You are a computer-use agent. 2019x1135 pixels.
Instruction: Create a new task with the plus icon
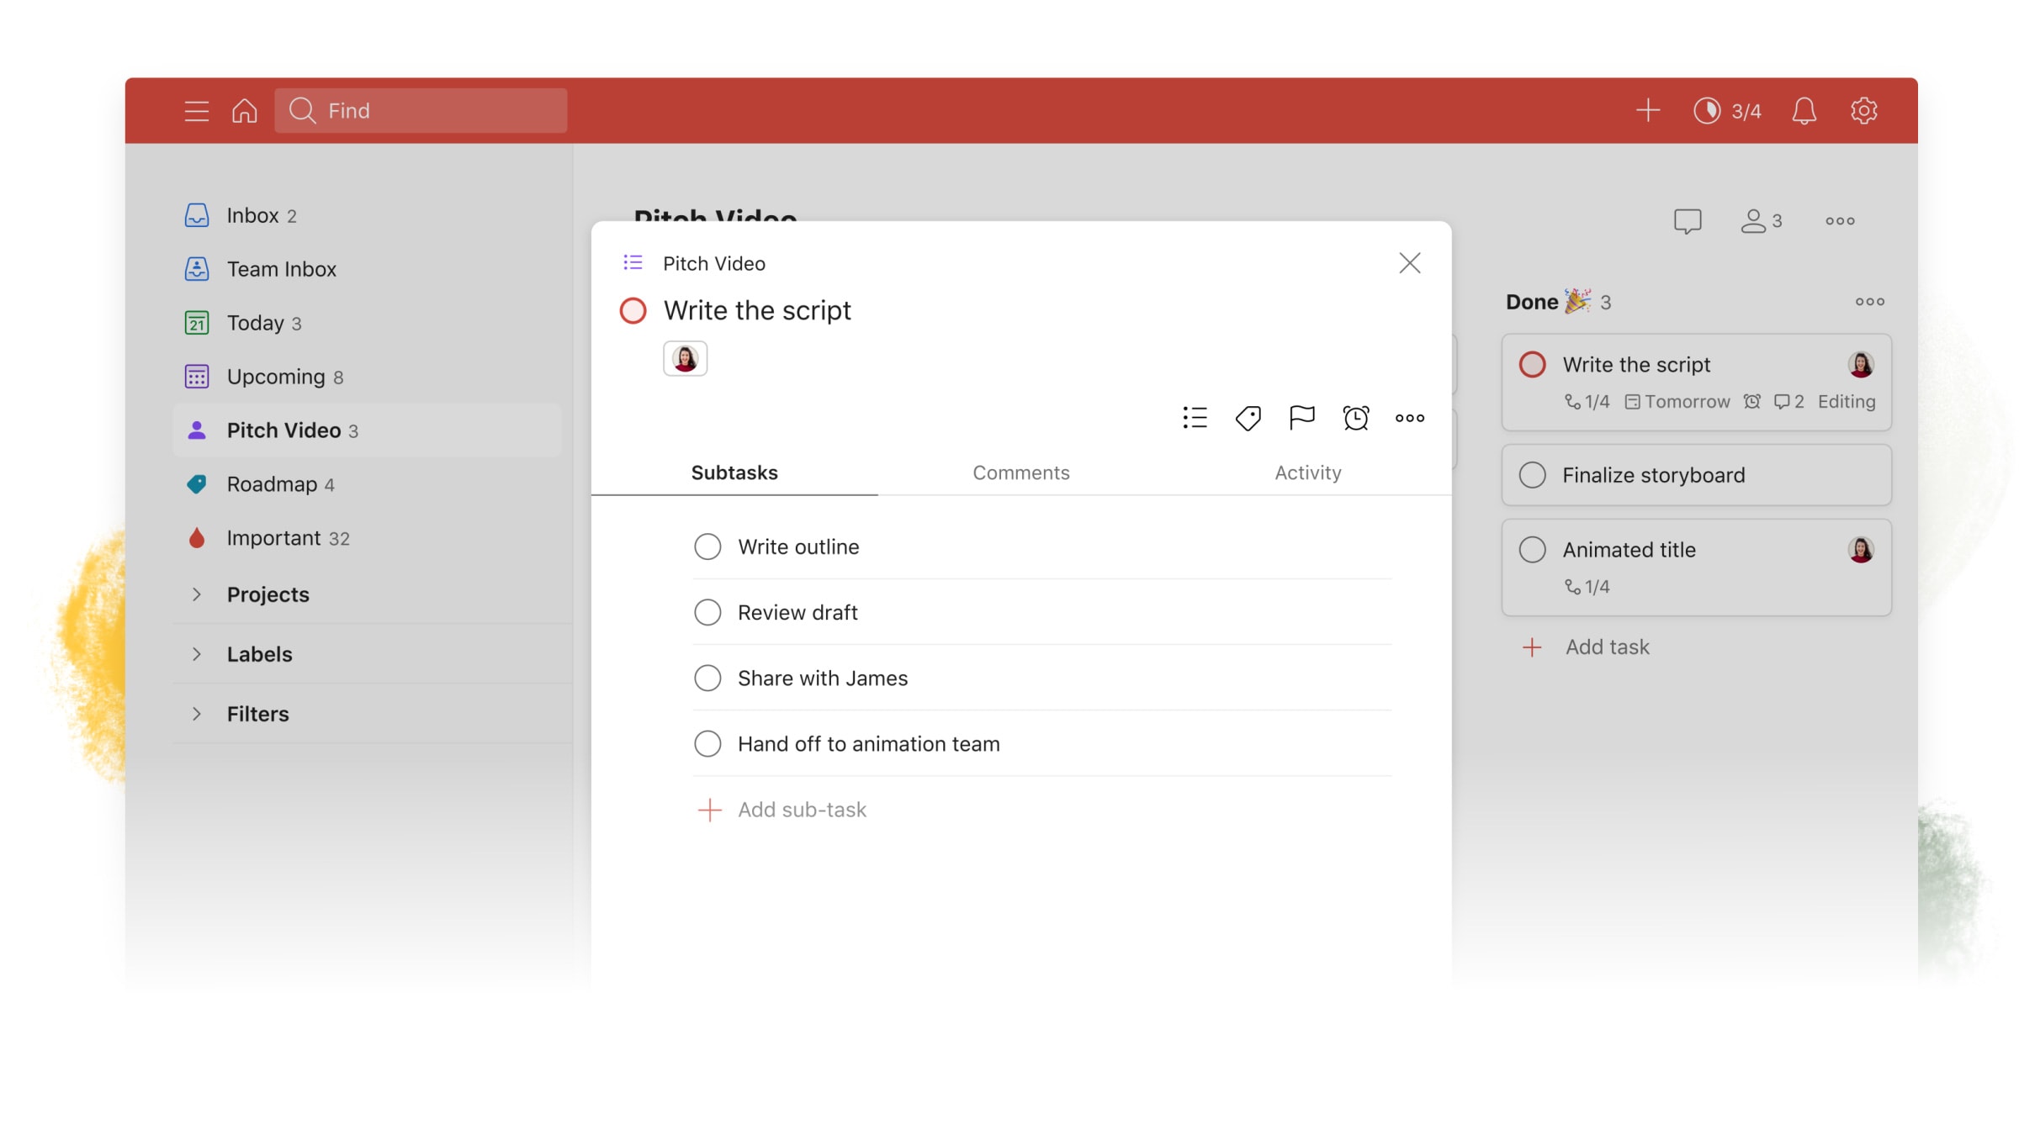[x=1648, y=110]
